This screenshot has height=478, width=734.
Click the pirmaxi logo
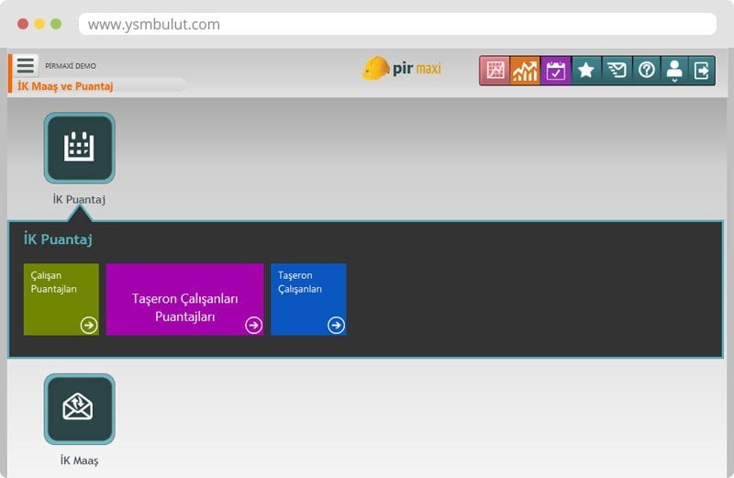402,69
